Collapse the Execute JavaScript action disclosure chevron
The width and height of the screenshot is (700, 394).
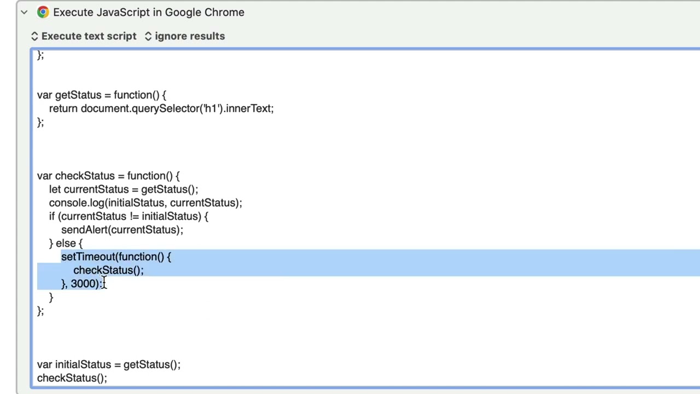(24, 12)
